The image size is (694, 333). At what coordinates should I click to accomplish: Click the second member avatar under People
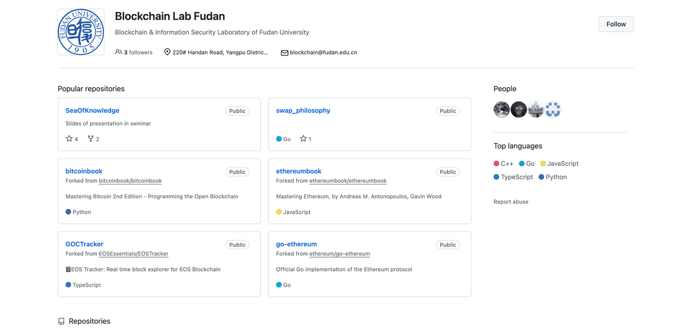[519, 109]
